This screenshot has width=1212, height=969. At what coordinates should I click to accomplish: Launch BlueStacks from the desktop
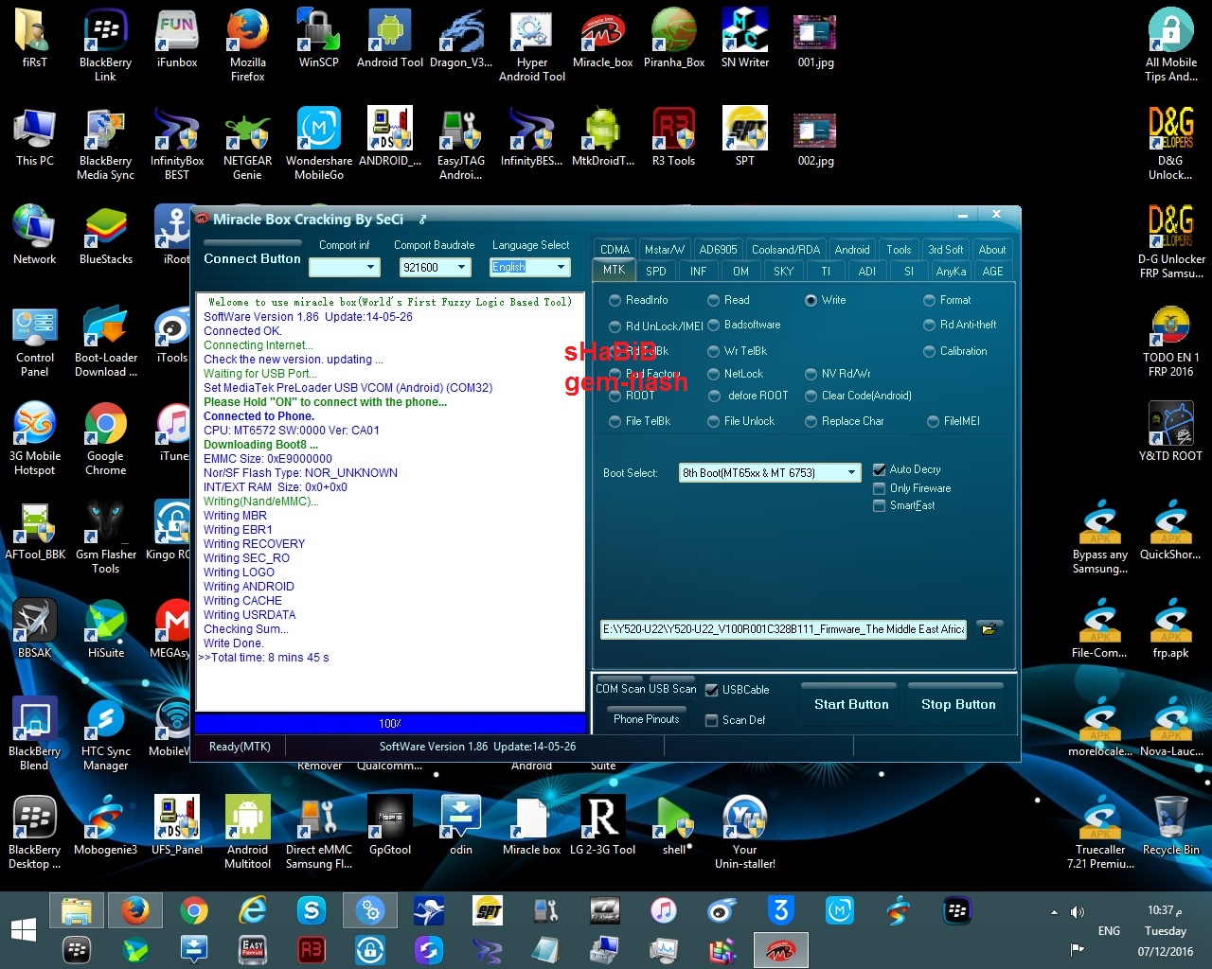(x=106, y=237)
